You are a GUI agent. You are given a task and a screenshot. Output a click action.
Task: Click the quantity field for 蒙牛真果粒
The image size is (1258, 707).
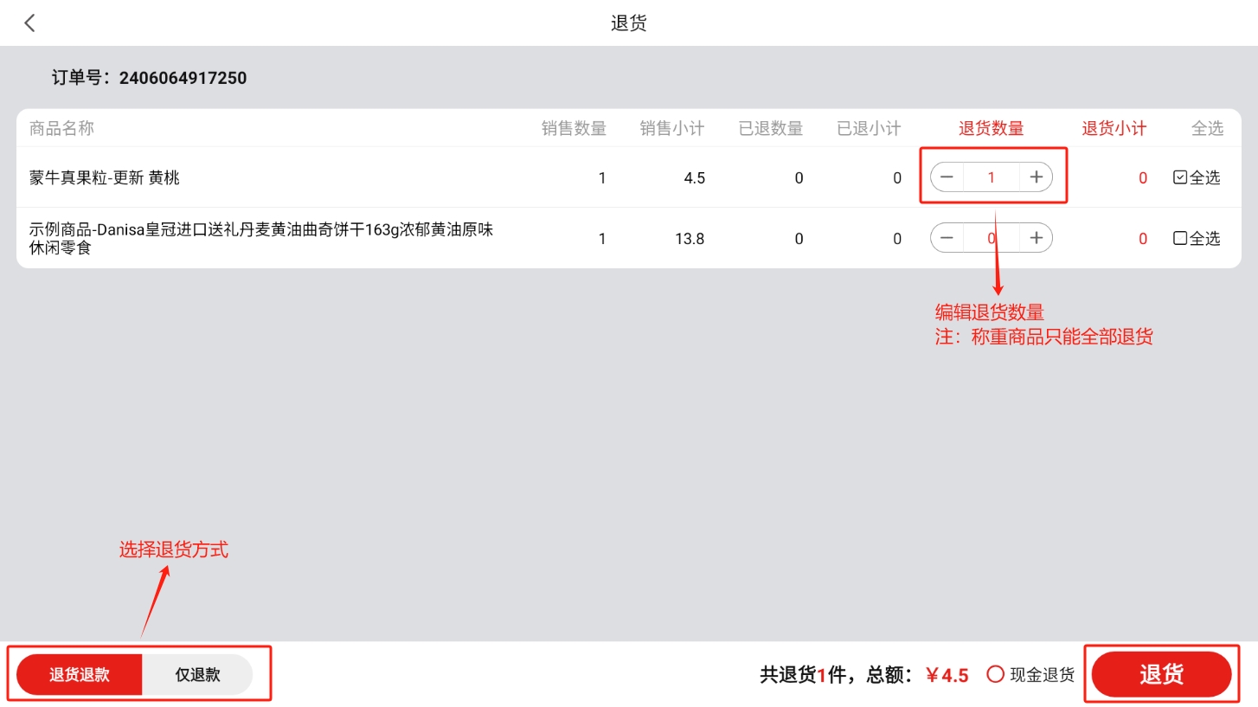coord(992,177)
